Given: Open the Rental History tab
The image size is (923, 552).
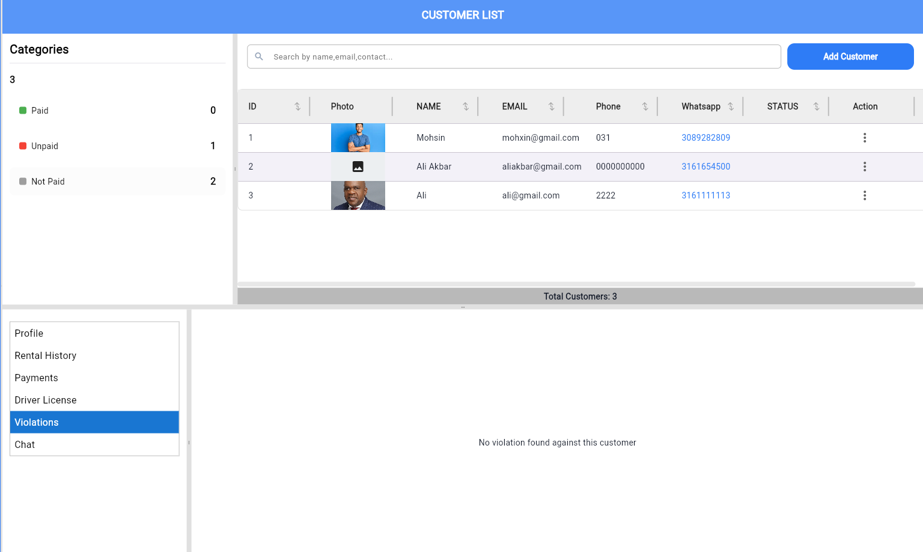Looking at the screenshot, I should pos(46,356).
